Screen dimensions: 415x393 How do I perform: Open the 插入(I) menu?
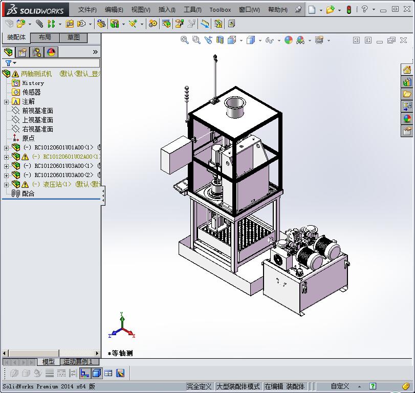tap(167, 10)
